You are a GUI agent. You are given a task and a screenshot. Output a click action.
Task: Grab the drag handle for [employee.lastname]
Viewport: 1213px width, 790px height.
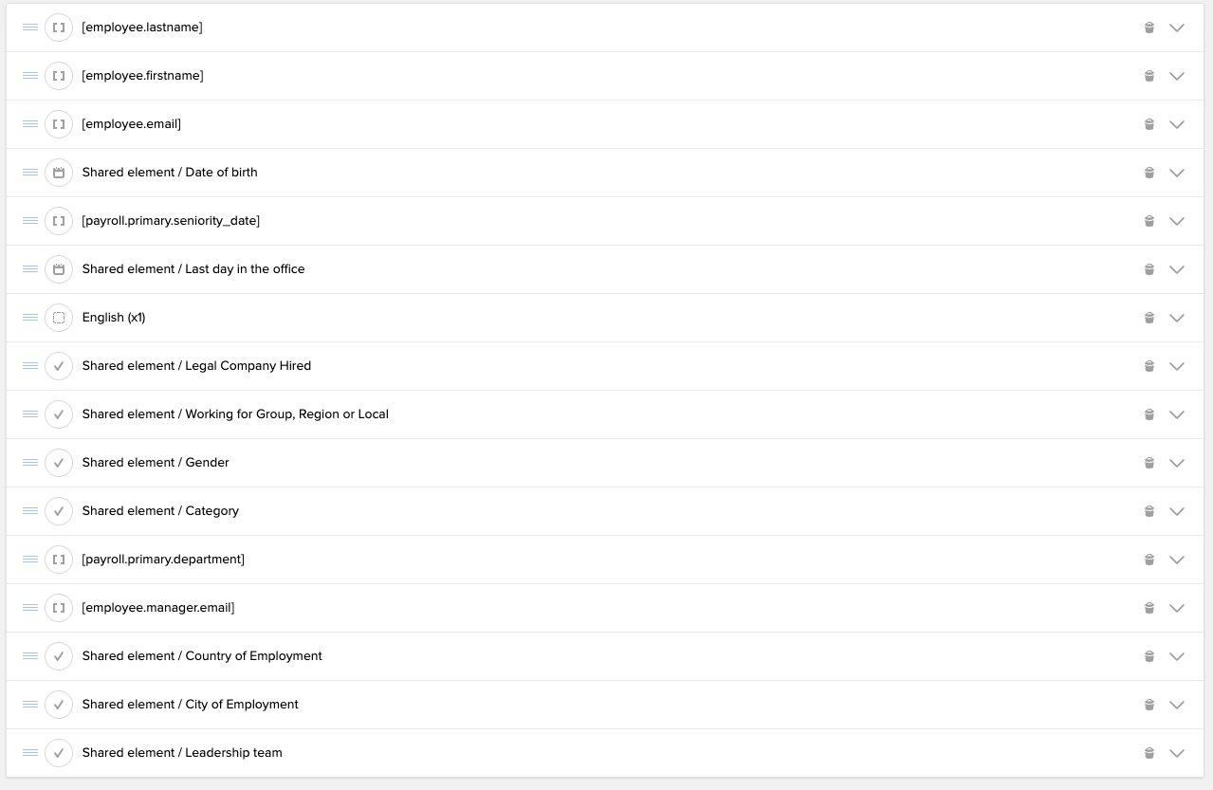pos(30,28)
